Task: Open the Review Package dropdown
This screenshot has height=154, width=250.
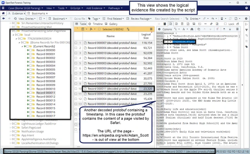Action: 139,19
